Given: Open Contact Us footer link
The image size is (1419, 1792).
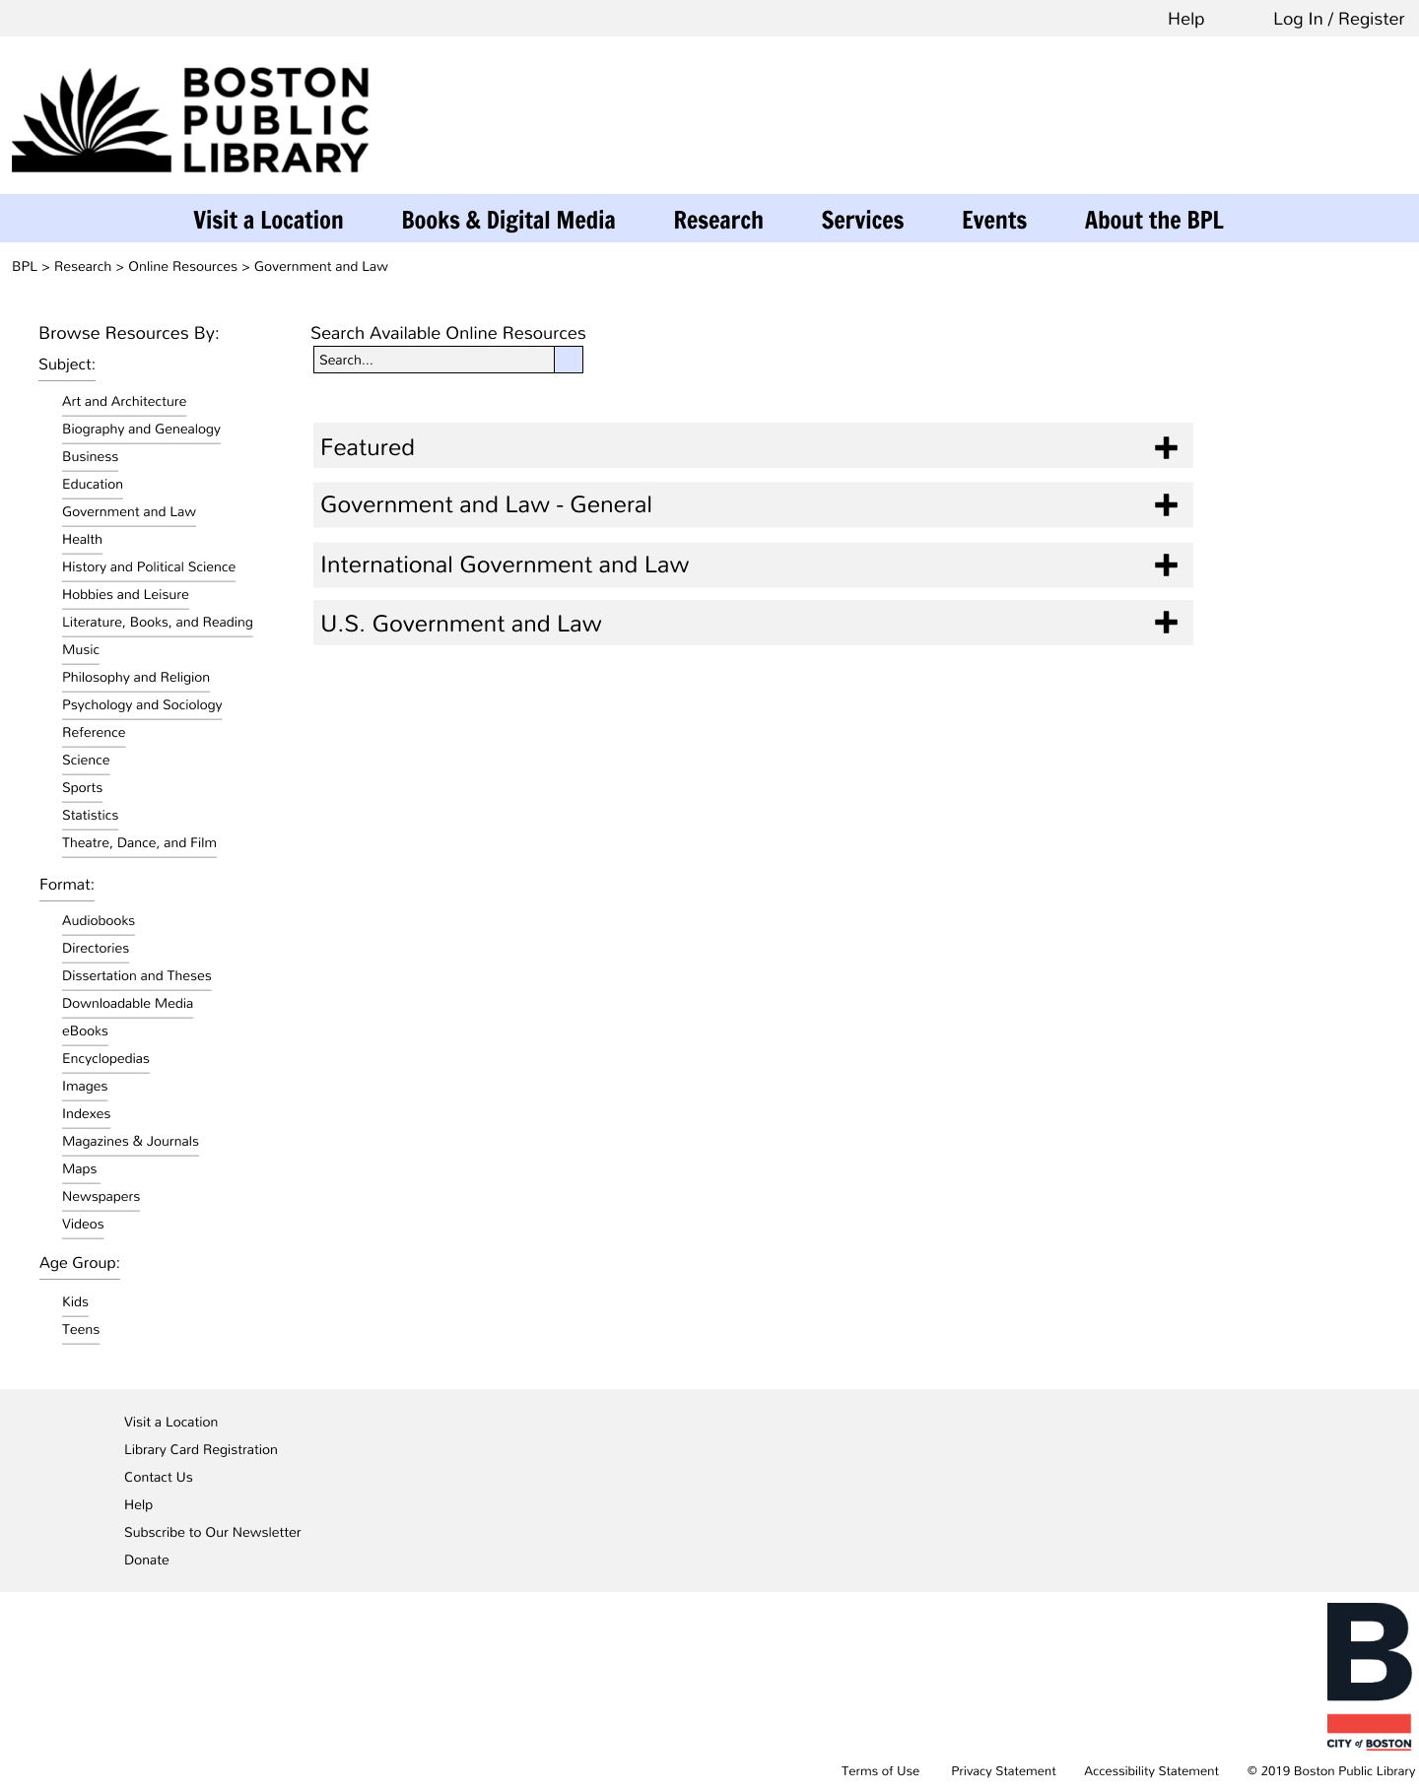Looking at the screenshot, I should 159,1477.
